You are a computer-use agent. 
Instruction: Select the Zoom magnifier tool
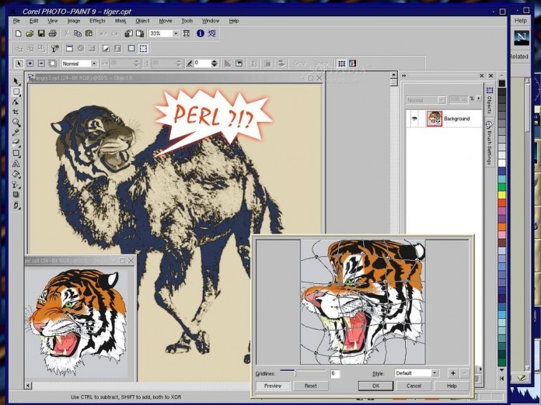coord(16,123)
